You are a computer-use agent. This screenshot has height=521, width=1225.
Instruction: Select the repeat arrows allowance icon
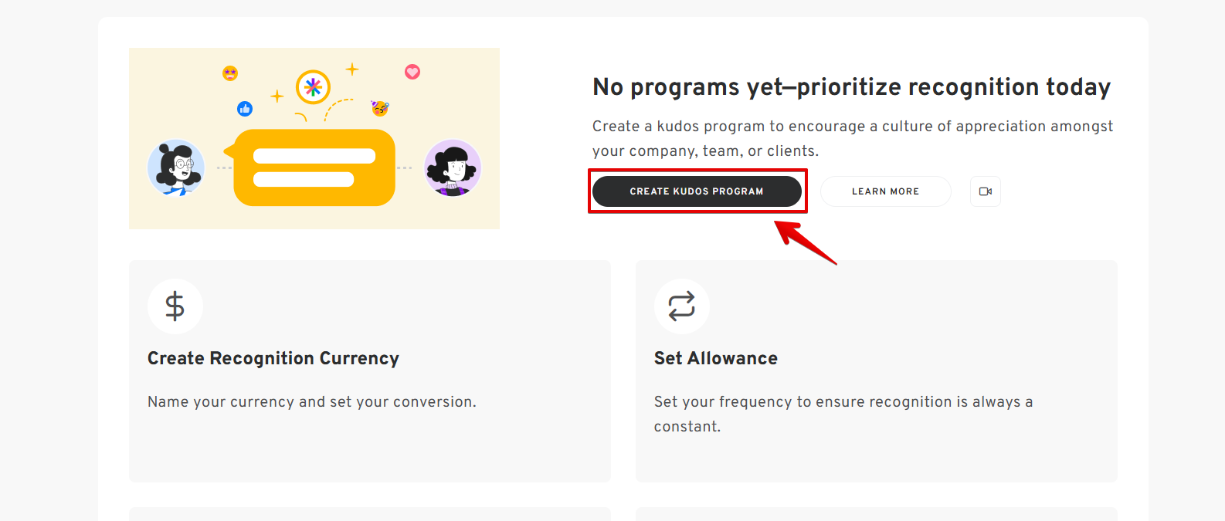(x=681, y=306)
